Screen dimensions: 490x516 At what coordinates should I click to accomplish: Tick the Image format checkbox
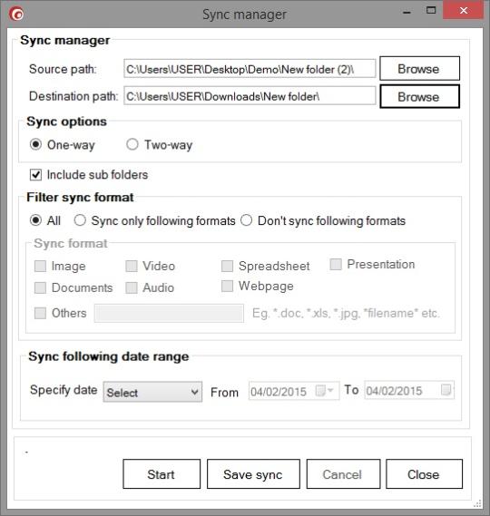point(40,266)
